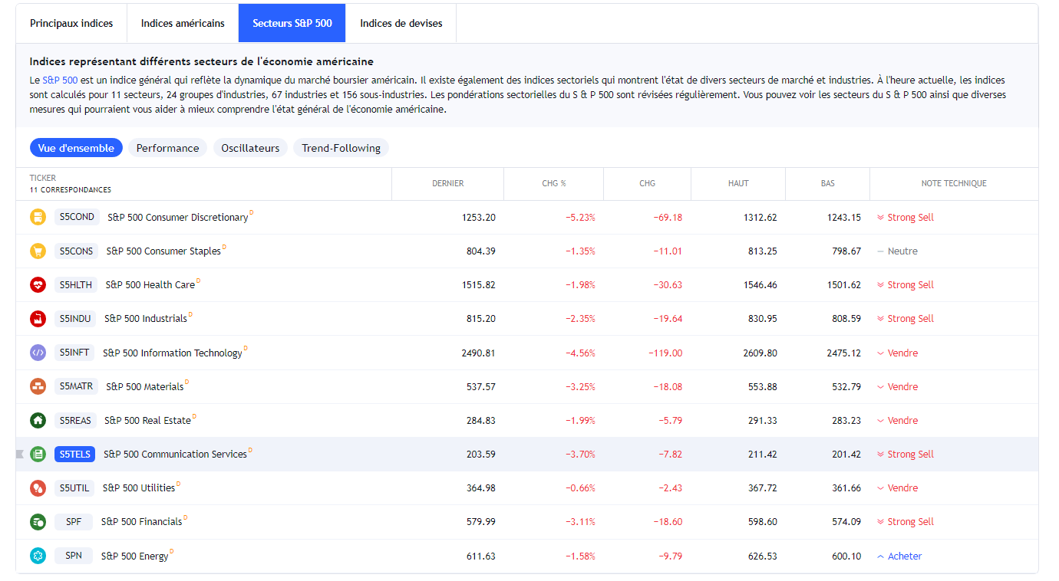Open the S5MATR ticker badge

click(76, 386)
